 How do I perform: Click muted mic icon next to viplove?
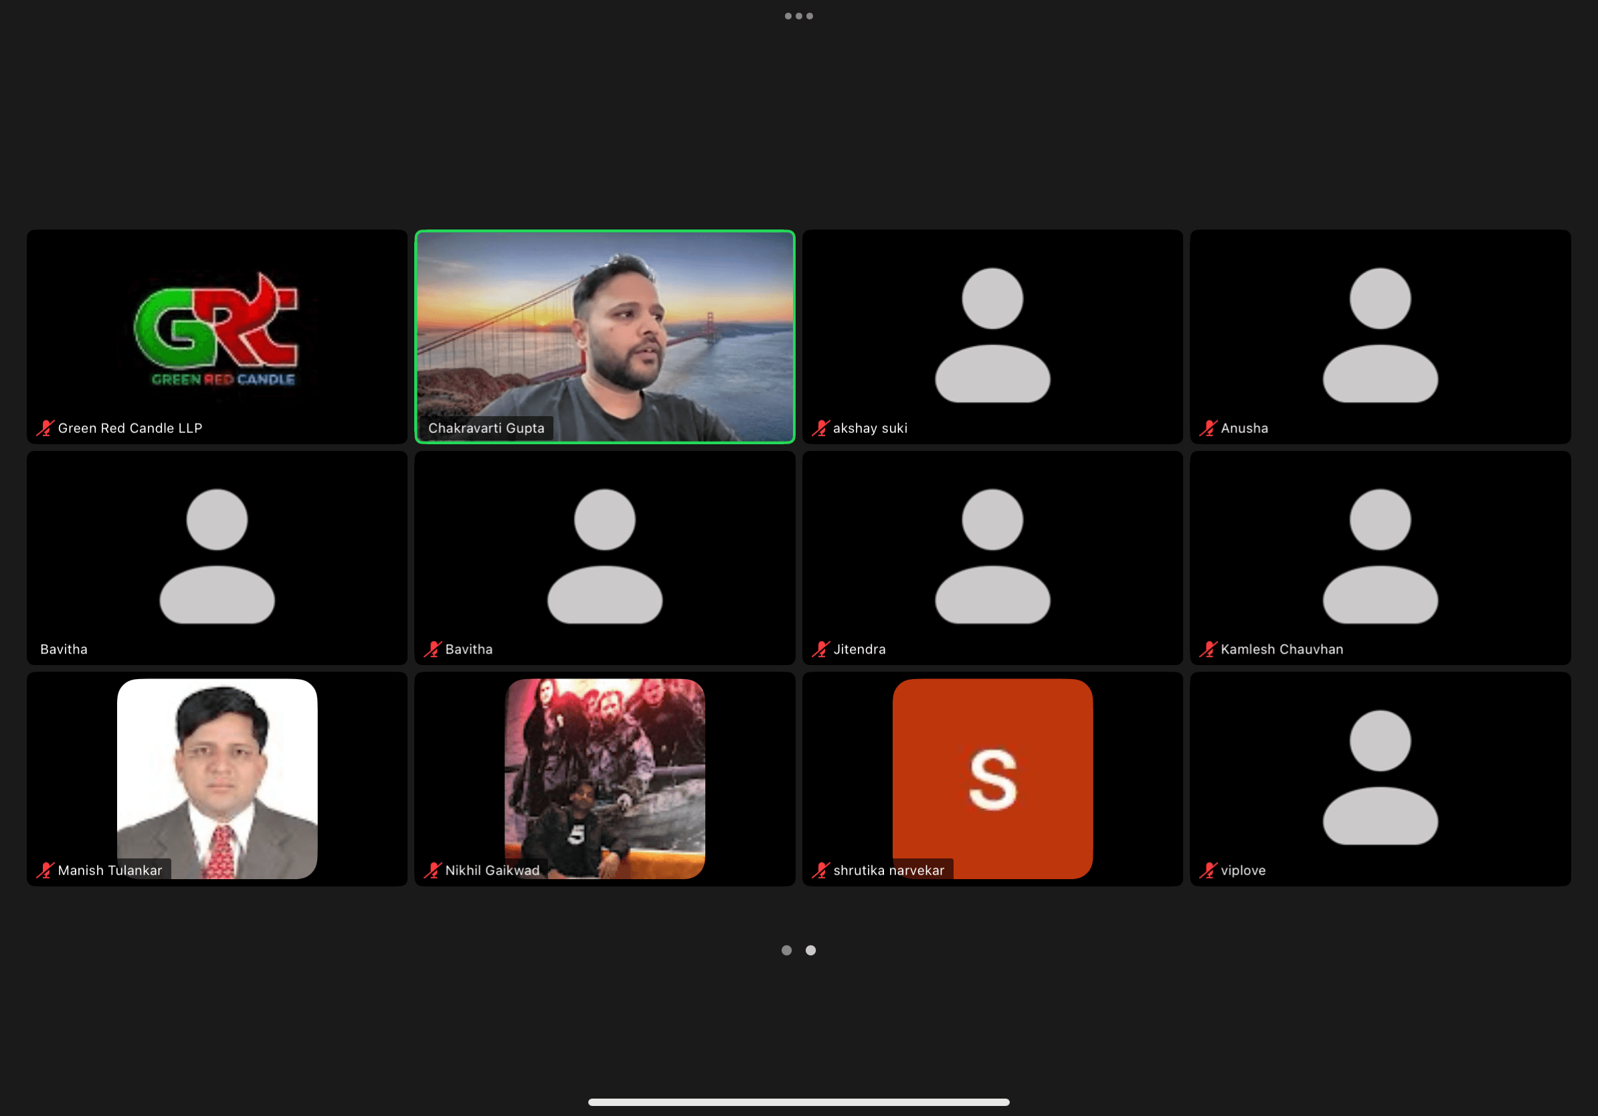(1209, 870)
